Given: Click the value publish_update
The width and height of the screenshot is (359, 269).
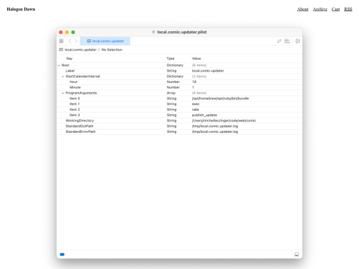Looking at the screenshot, I should click(x=204, y=115).
